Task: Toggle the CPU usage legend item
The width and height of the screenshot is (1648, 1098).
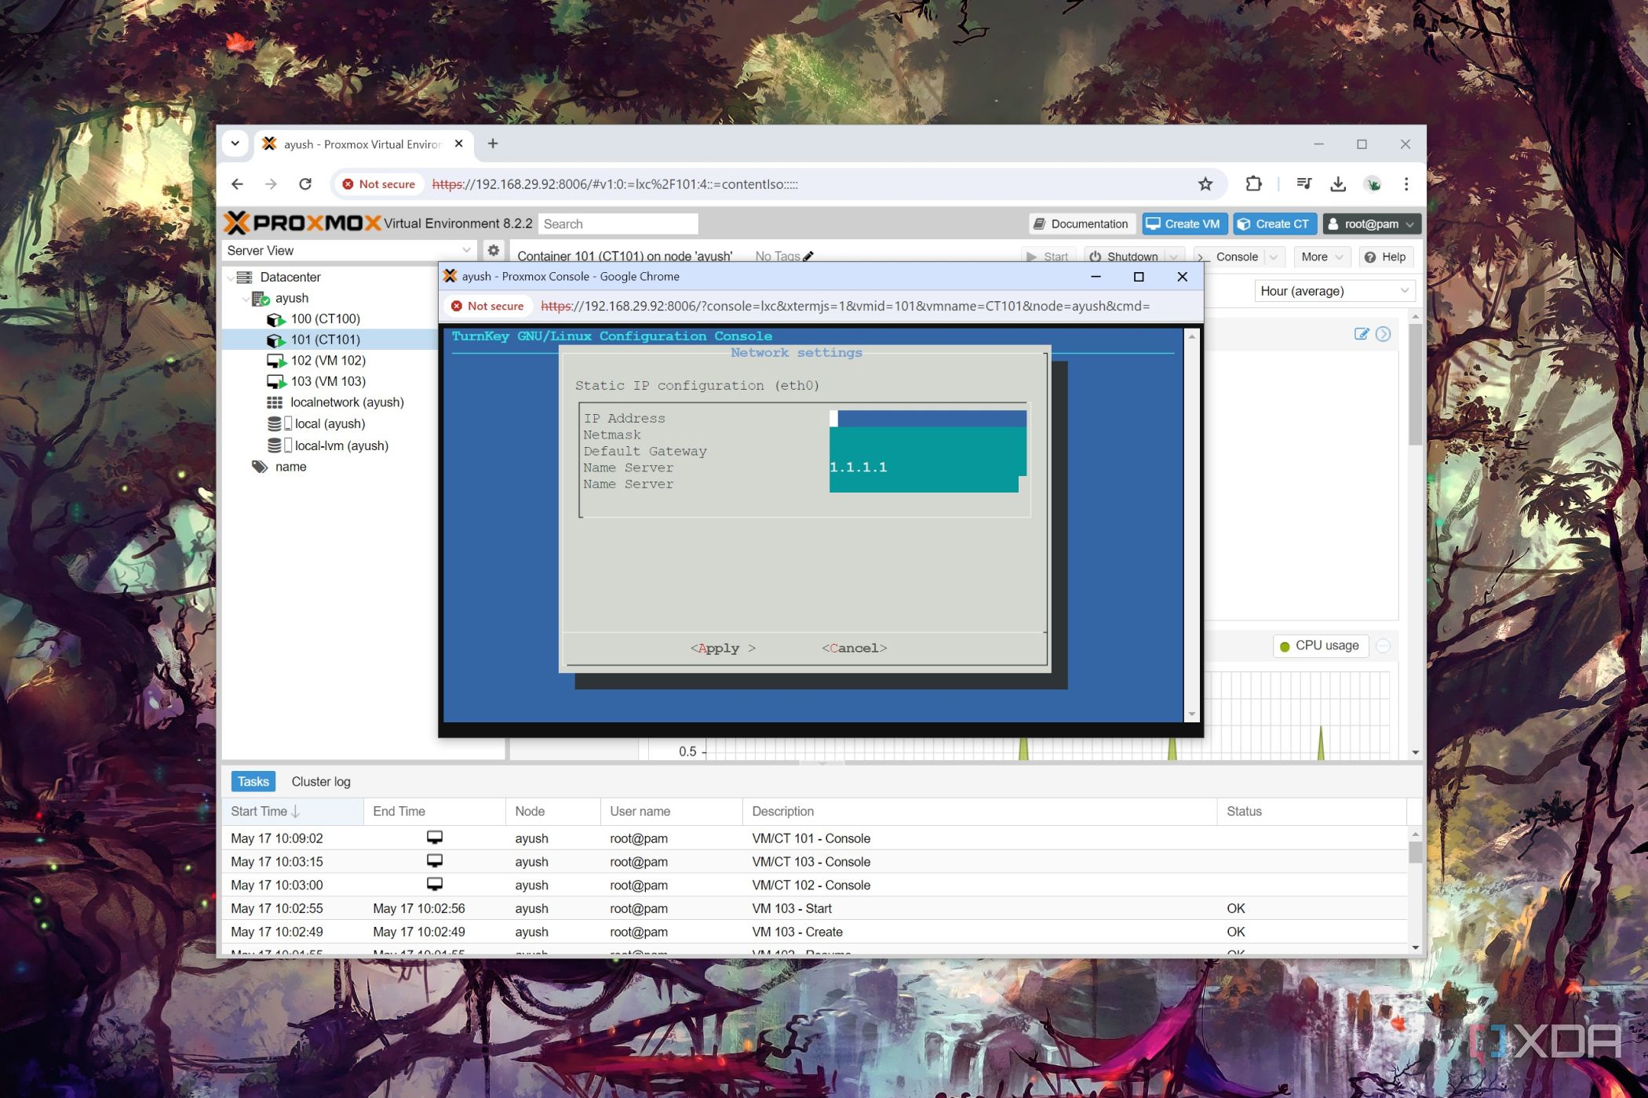Action: 1320,645
